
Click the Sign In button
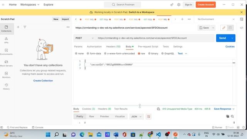point(188,5)
